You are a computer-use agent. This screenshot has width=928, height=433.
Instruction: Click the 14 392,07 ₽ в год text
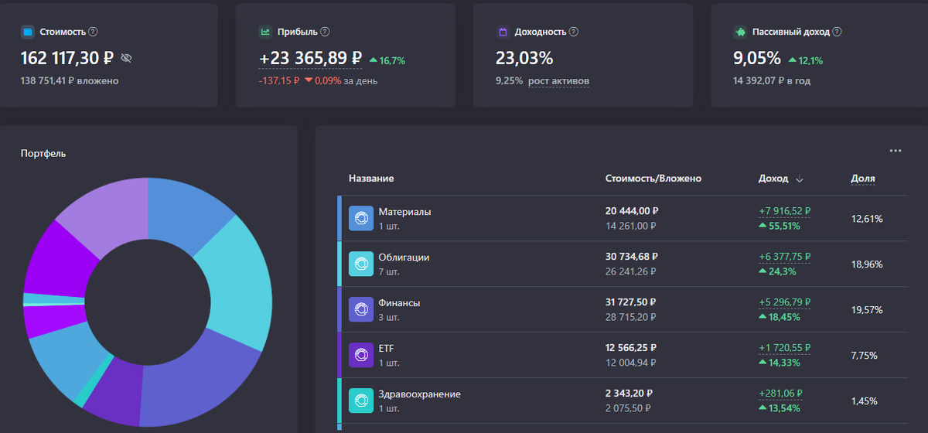(x=772, y=80)
